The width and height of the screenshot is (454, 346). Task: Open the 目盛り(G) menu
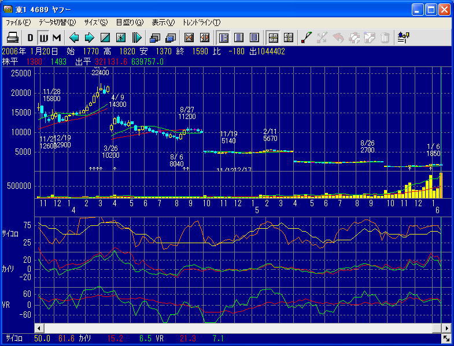pyautogui.click(x=130, y=23)
